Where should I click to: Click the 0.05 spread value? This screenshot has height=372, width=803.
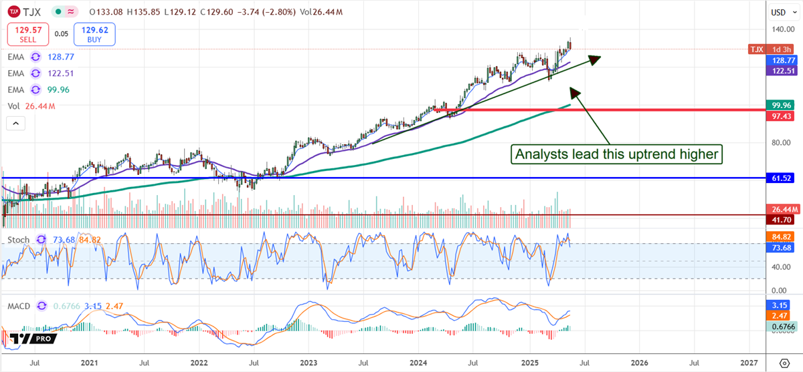tap(61, 33)
